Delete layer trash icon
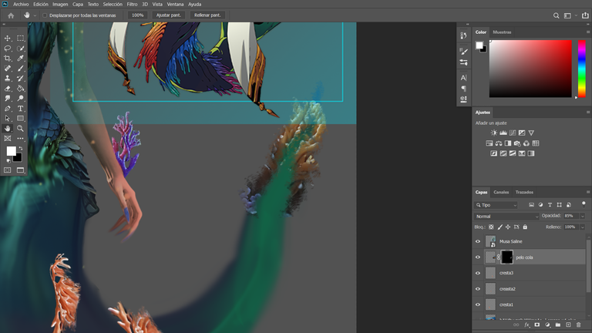592x333 pixels. point(578,325)
